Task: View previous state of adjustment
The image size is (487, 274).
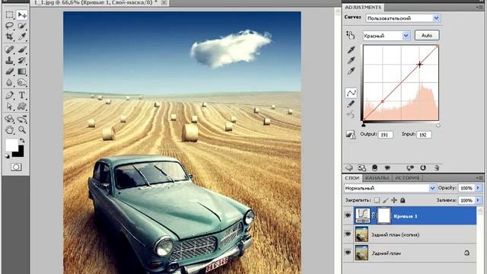Action: pyautogui.click(x=410, y=168)
